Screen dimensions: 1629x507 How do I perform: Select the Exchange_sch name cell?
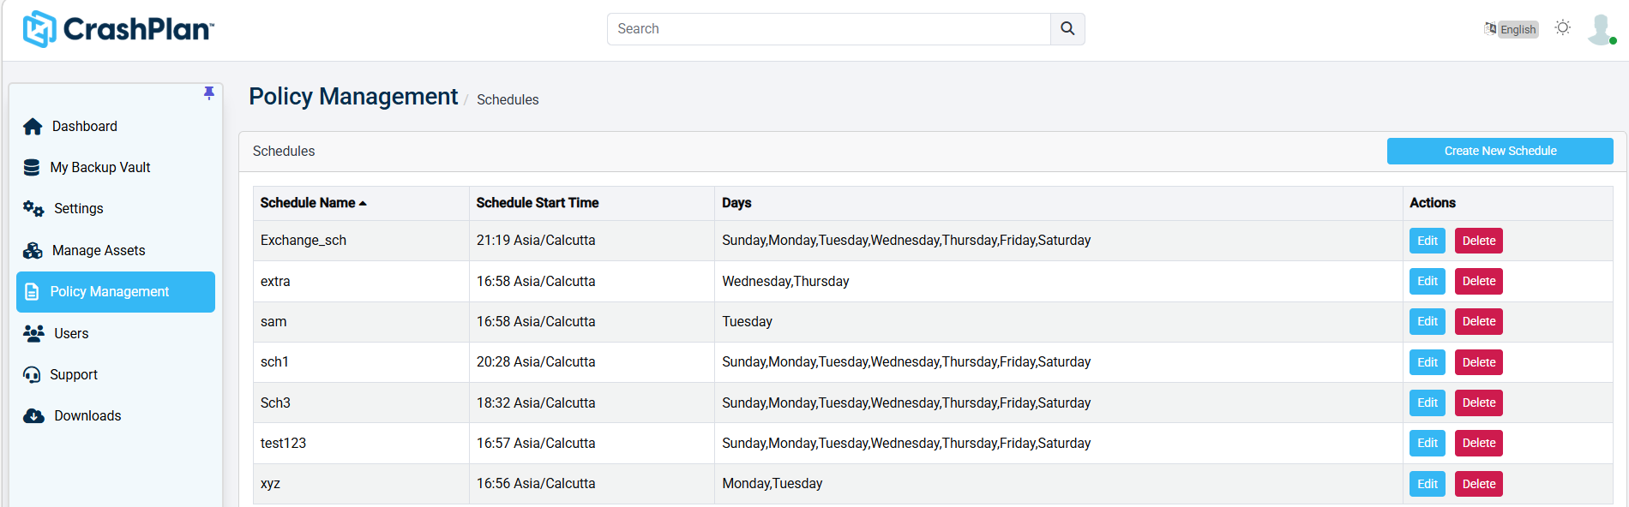coord(361,241)
